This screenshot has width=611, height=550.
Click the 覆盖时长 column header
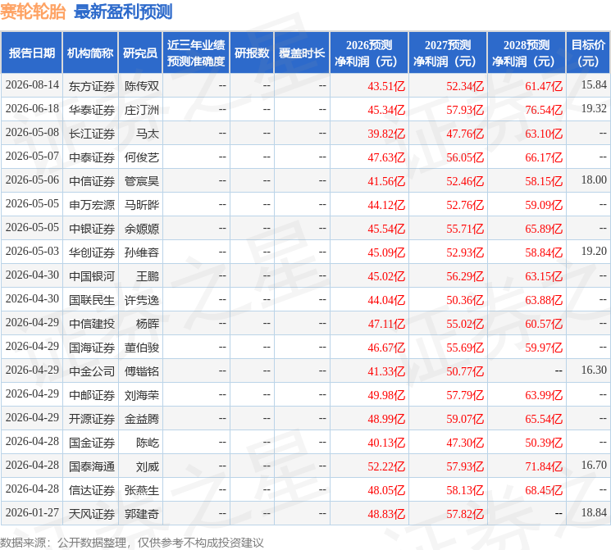point(302,52)
